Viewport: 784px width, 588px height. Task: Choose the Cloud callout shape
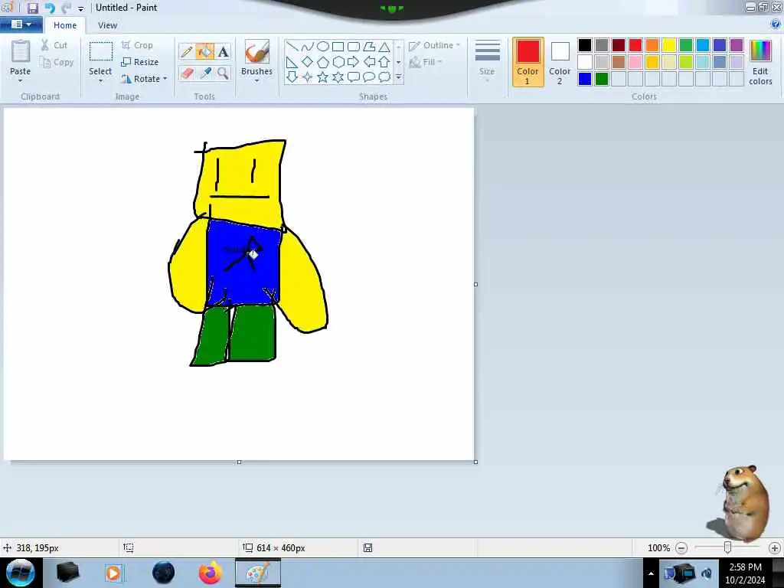[384, 77]
